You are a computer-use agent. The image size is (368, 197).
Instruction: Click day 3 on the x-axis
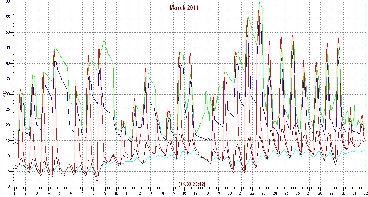coord(37,193)
